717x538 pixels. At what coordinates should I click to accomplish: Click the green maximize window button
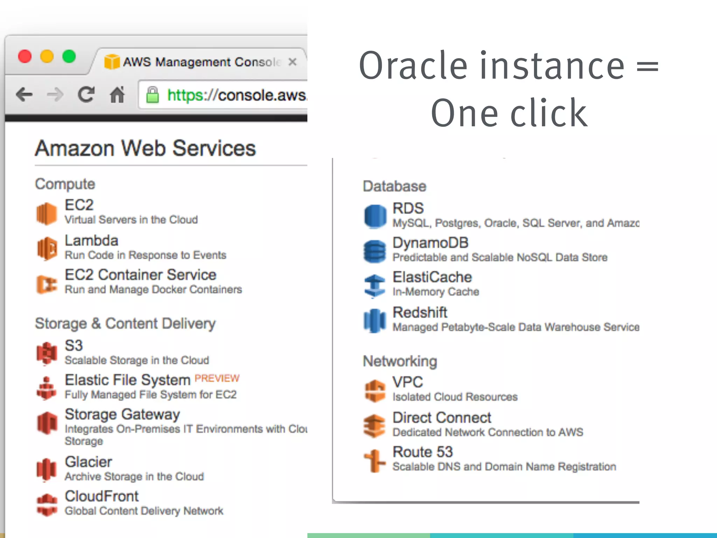click(69, 56)
